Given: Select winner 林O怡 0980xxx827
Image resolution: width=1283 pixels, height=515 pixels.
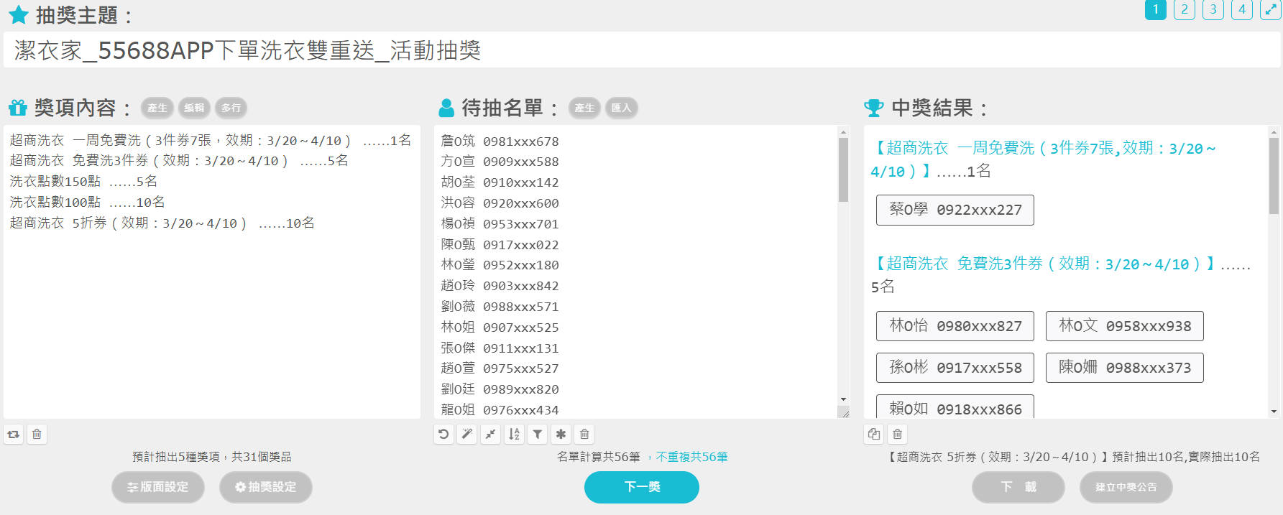Looking at the screenshot, I should point(955,326).
